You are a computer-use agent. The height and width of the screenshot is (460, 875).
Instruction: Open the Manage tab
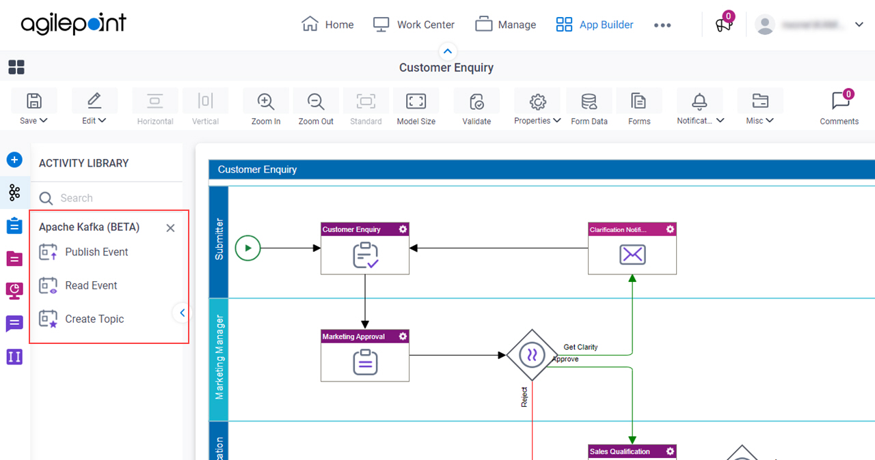(506, 25)
